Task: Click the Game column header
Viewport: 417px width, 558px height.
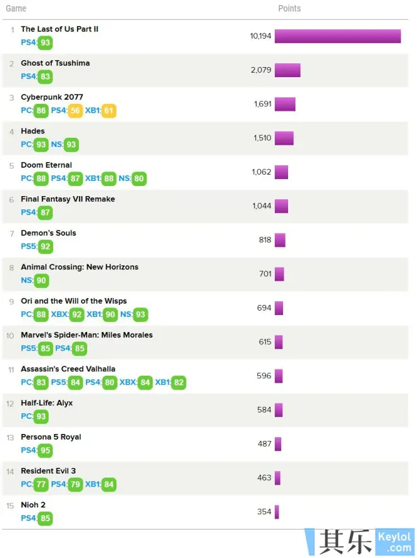Action: coord(16,9)
